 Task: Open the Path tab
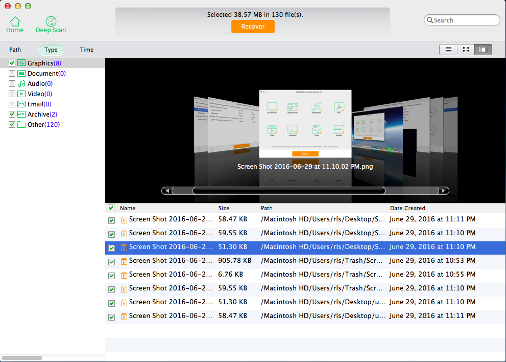click(15, 50)
